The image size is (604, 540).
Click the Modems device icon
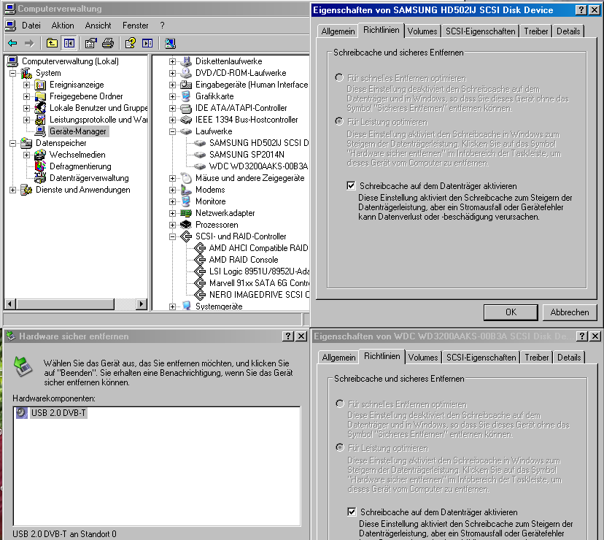[x=186, y=190]
